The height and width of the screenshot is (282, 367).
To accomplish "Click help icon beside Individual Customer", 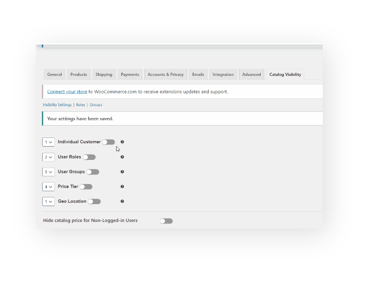I will (x=122, y=142).
